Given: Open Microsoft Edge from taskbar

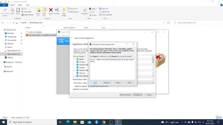Looking at the screenshot, I should [x=68, y=122].
